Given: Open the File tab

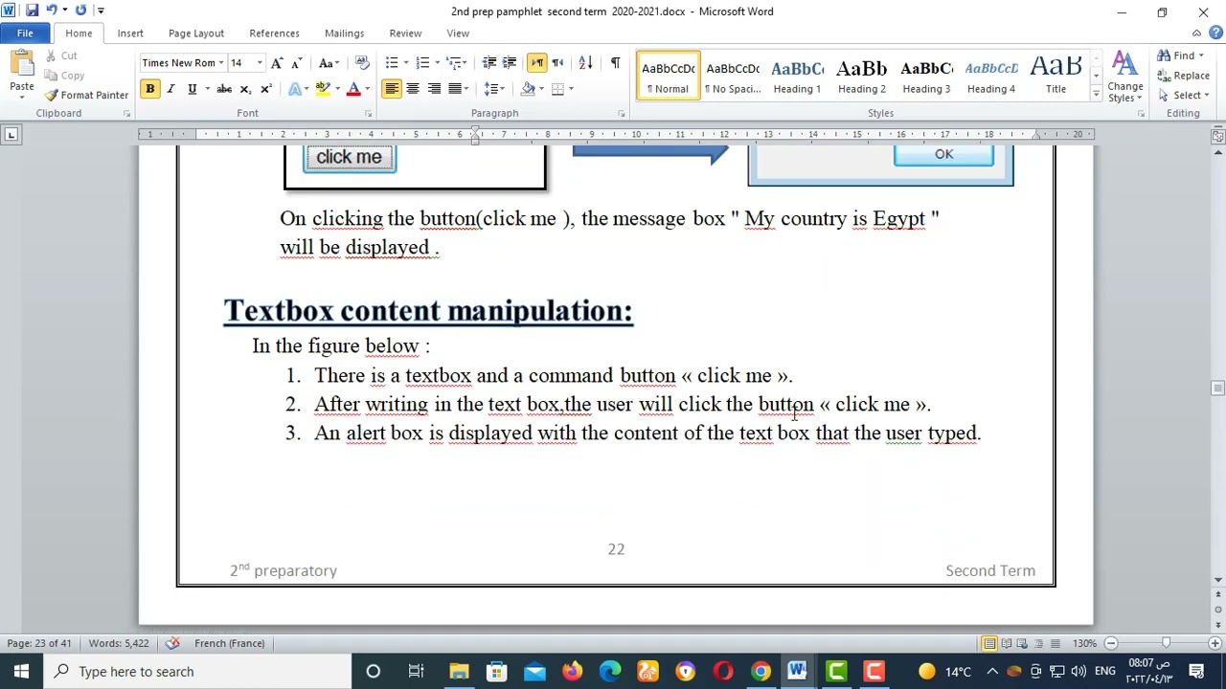Looking at the screenshot, I should point(25,33).
